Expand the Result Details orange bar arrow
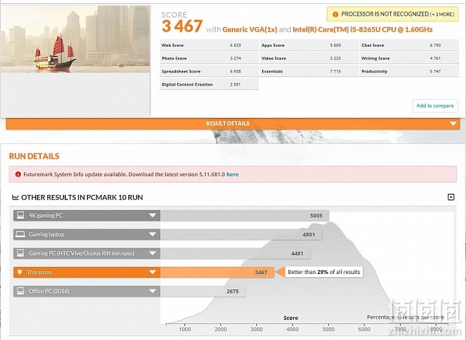The image size is (466, 340). (453, 124)
